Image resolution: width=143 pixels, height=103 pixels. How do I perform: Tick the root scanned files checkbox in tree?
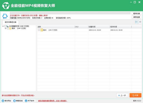coord(5,26)
